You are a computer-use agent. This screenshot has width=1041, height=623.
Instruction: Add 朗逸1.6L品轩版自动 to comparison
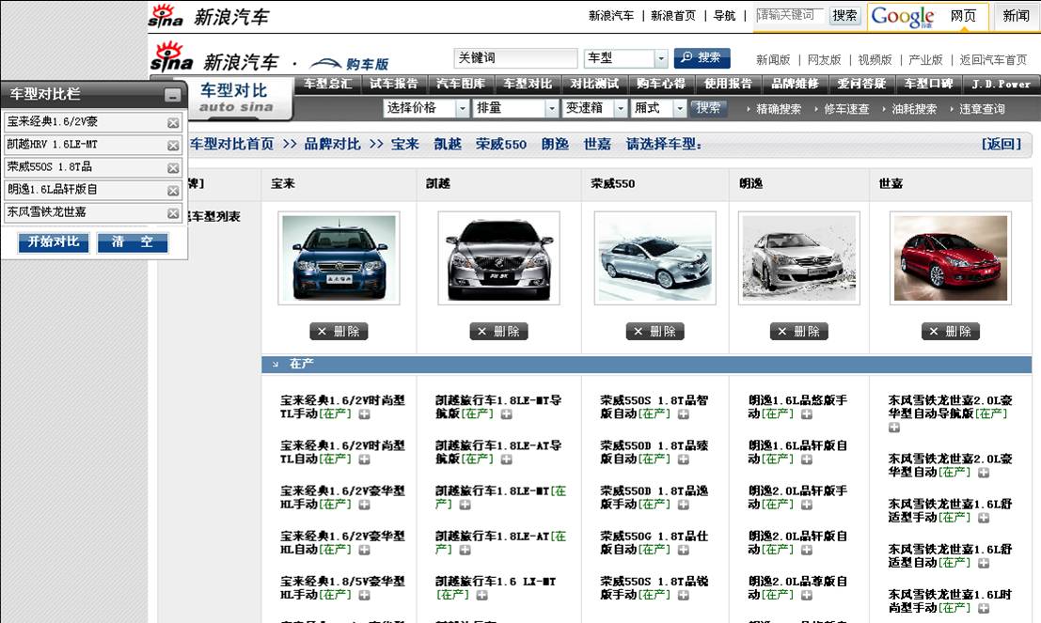[807, 459]
